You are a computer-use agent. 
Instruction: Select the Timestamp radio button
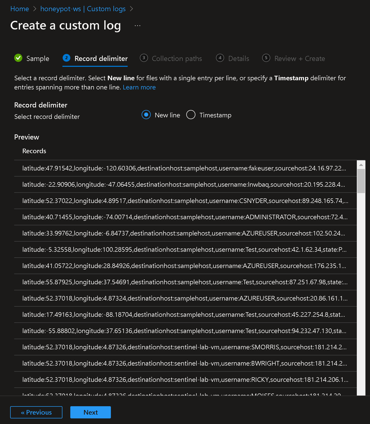191,115
